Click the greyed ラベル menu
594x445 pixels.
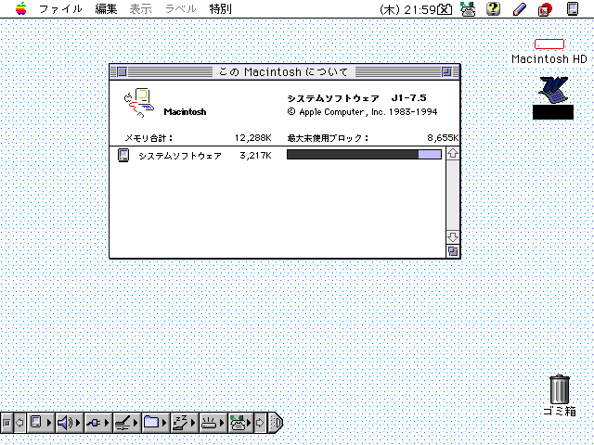(x=180, y=8)
